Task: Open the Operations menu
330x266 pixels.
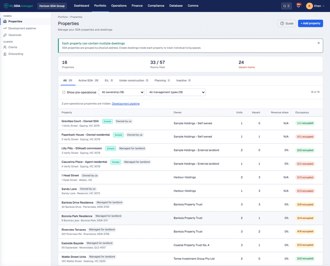Action: click(x=119, y=6)
